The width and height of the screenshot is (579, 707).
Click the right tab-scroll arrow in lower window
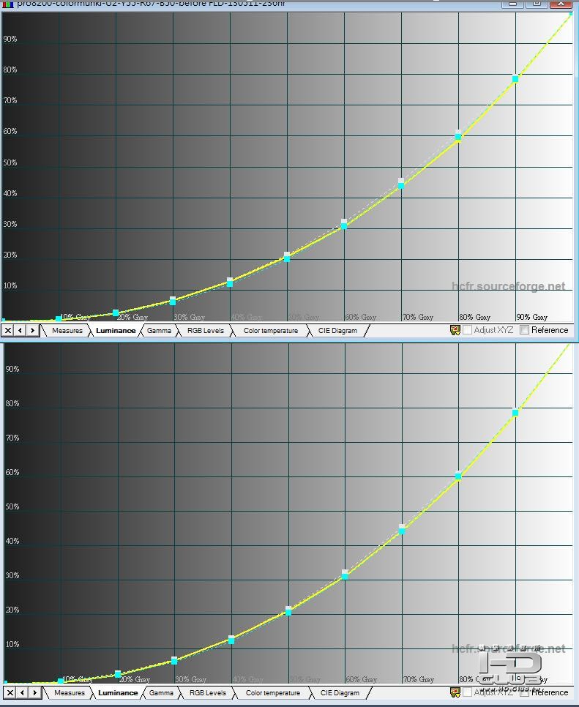coord(34,692)
